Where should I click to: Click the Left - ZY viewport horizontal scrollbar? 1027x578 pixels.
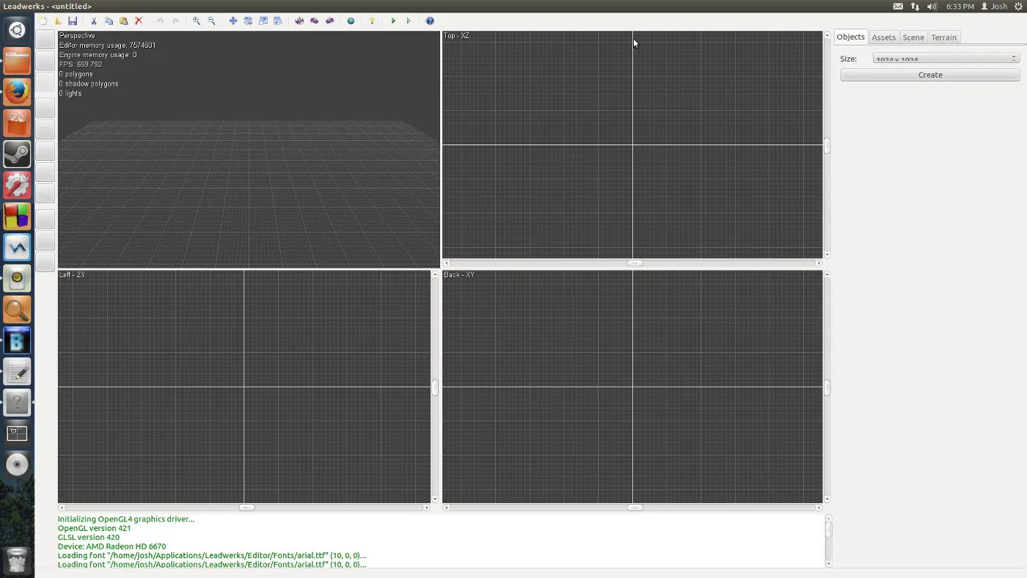tap(244, 508)
